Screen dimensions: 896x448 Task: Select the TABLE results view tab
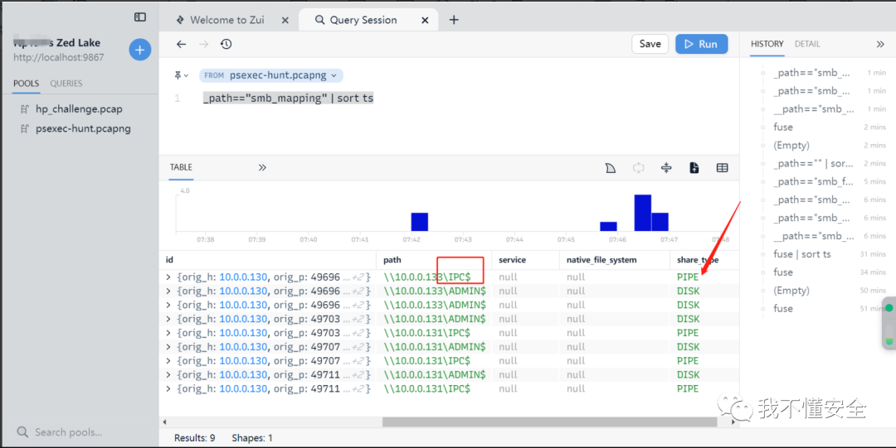(181, 167)
